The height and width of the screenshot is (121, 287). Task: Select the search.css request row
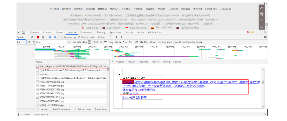click(x=71, y=74)
